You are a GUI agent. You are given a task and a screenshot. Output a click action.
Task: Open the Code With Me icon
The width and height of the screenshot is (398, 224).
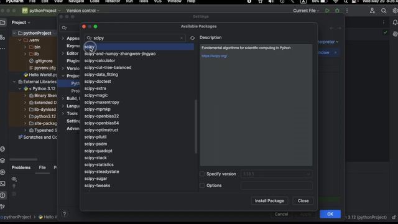(372, 11)
